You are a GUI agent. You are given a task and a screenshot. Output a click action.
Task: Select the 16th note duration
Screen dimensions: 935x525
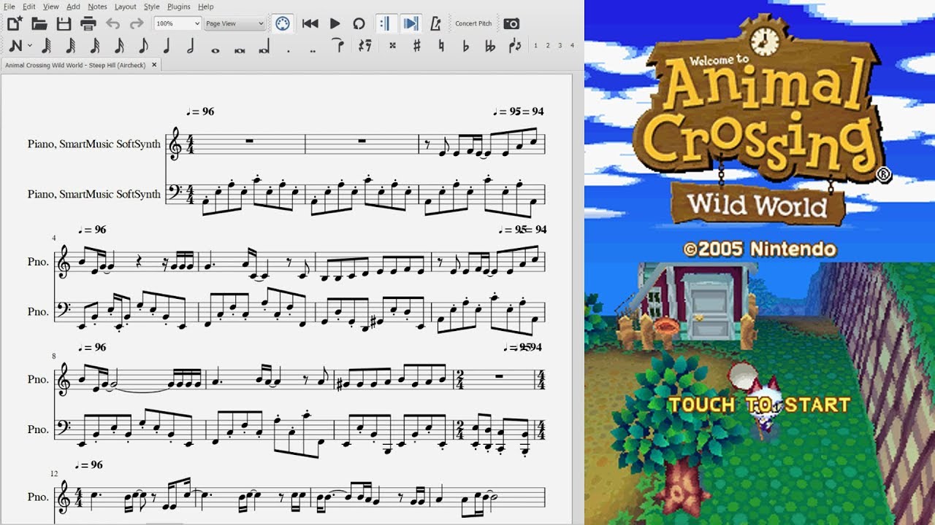[119, 46]
